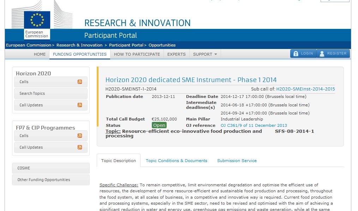Click the green Open status badge
358x211 pixels.
coord(159,125)
